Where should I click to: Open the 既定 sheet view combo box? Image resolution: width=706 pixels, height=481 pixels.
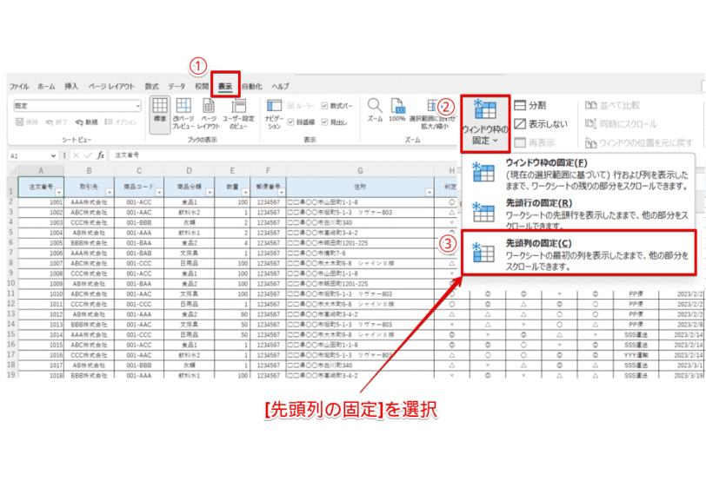77,106
